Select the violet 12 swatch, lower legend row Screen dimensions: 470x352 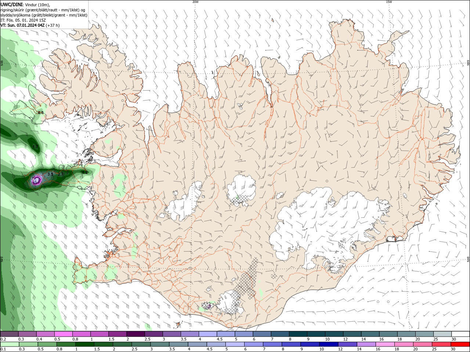[347, 344]
